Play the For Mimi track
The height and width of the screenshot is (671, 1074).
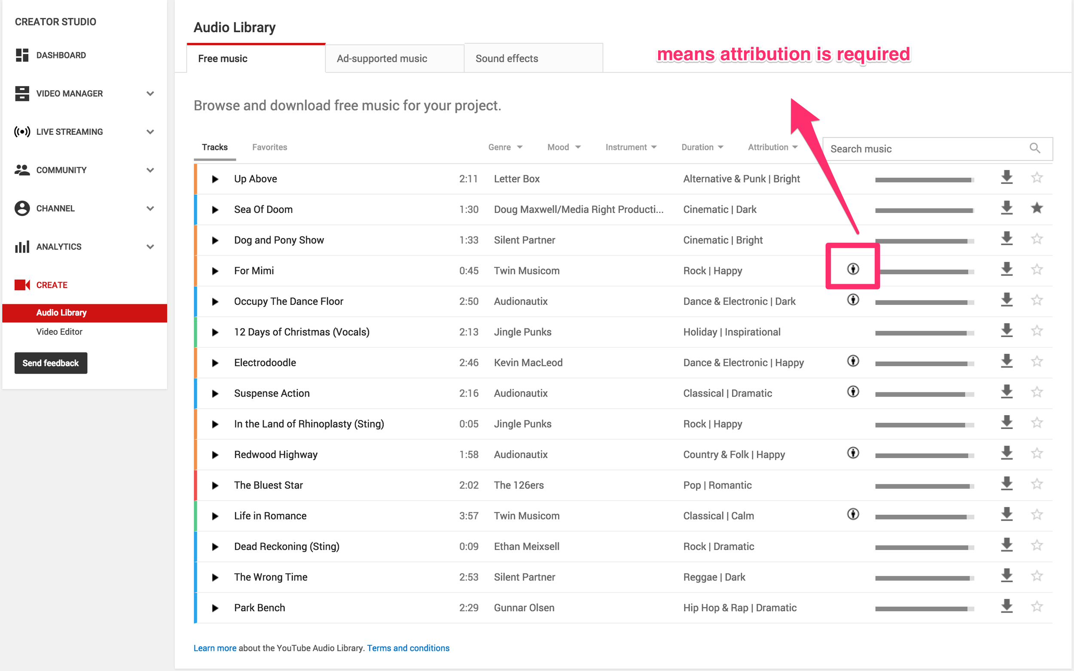click(x=215, y=271)
